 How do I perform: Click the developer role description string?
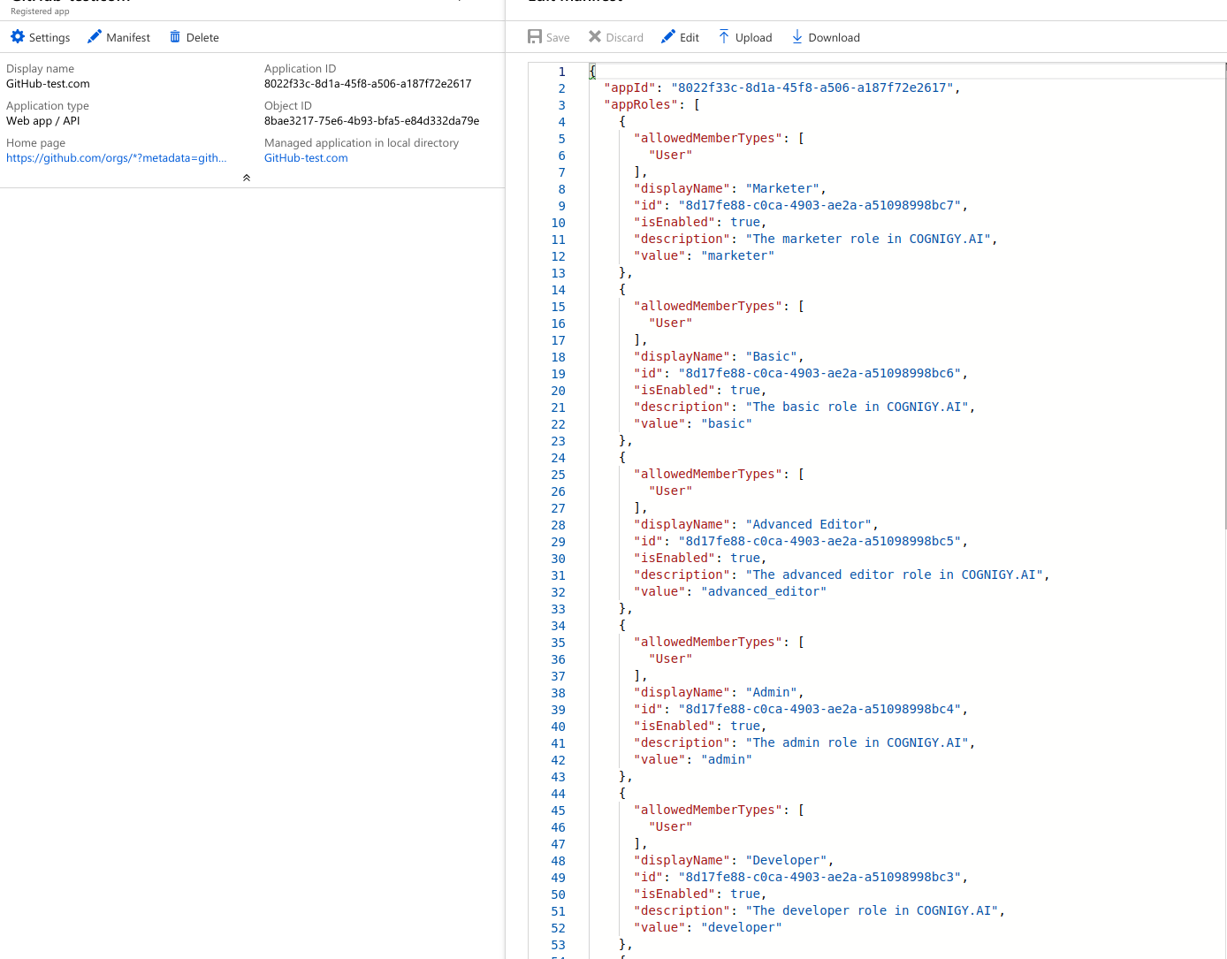(x=872, y=910)
